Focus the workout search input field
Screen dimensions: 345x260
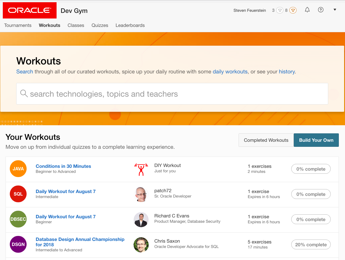tap(172, 94)
